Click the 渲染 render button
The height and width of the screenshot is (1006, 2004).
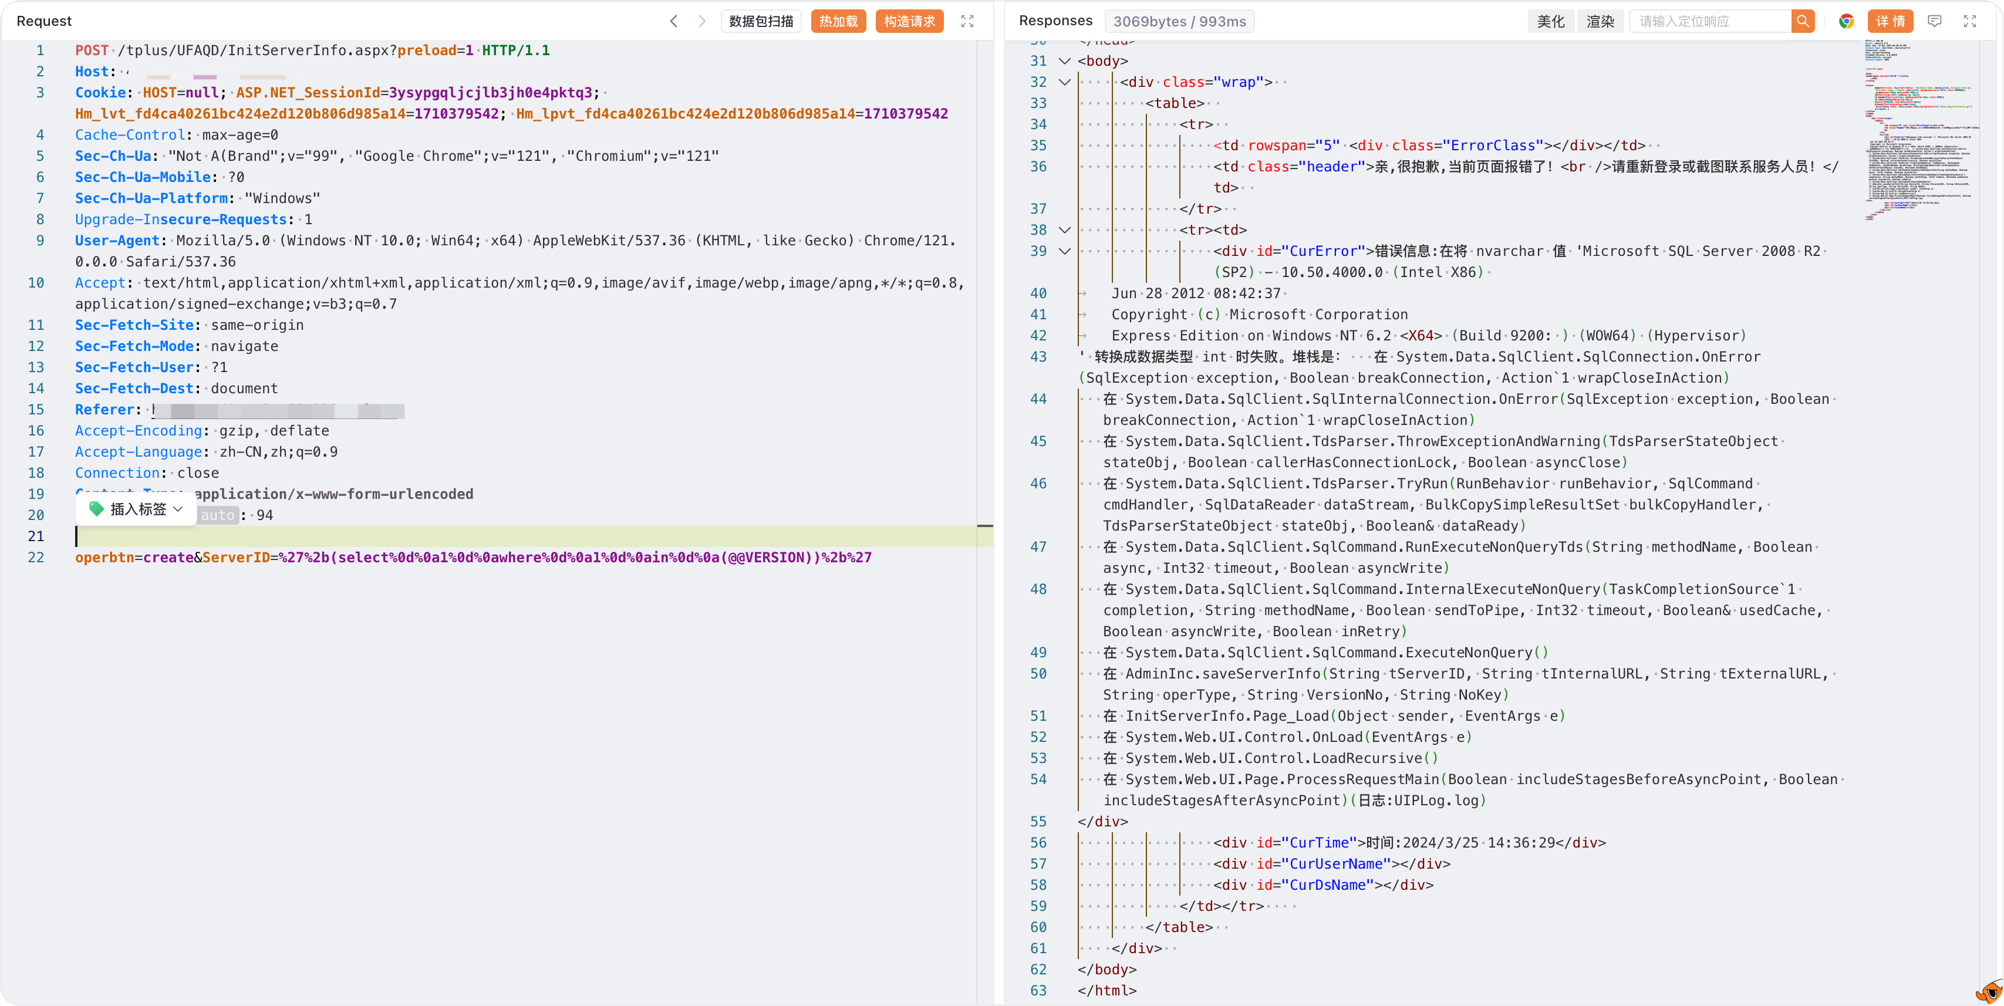[x=1600, y=21]
